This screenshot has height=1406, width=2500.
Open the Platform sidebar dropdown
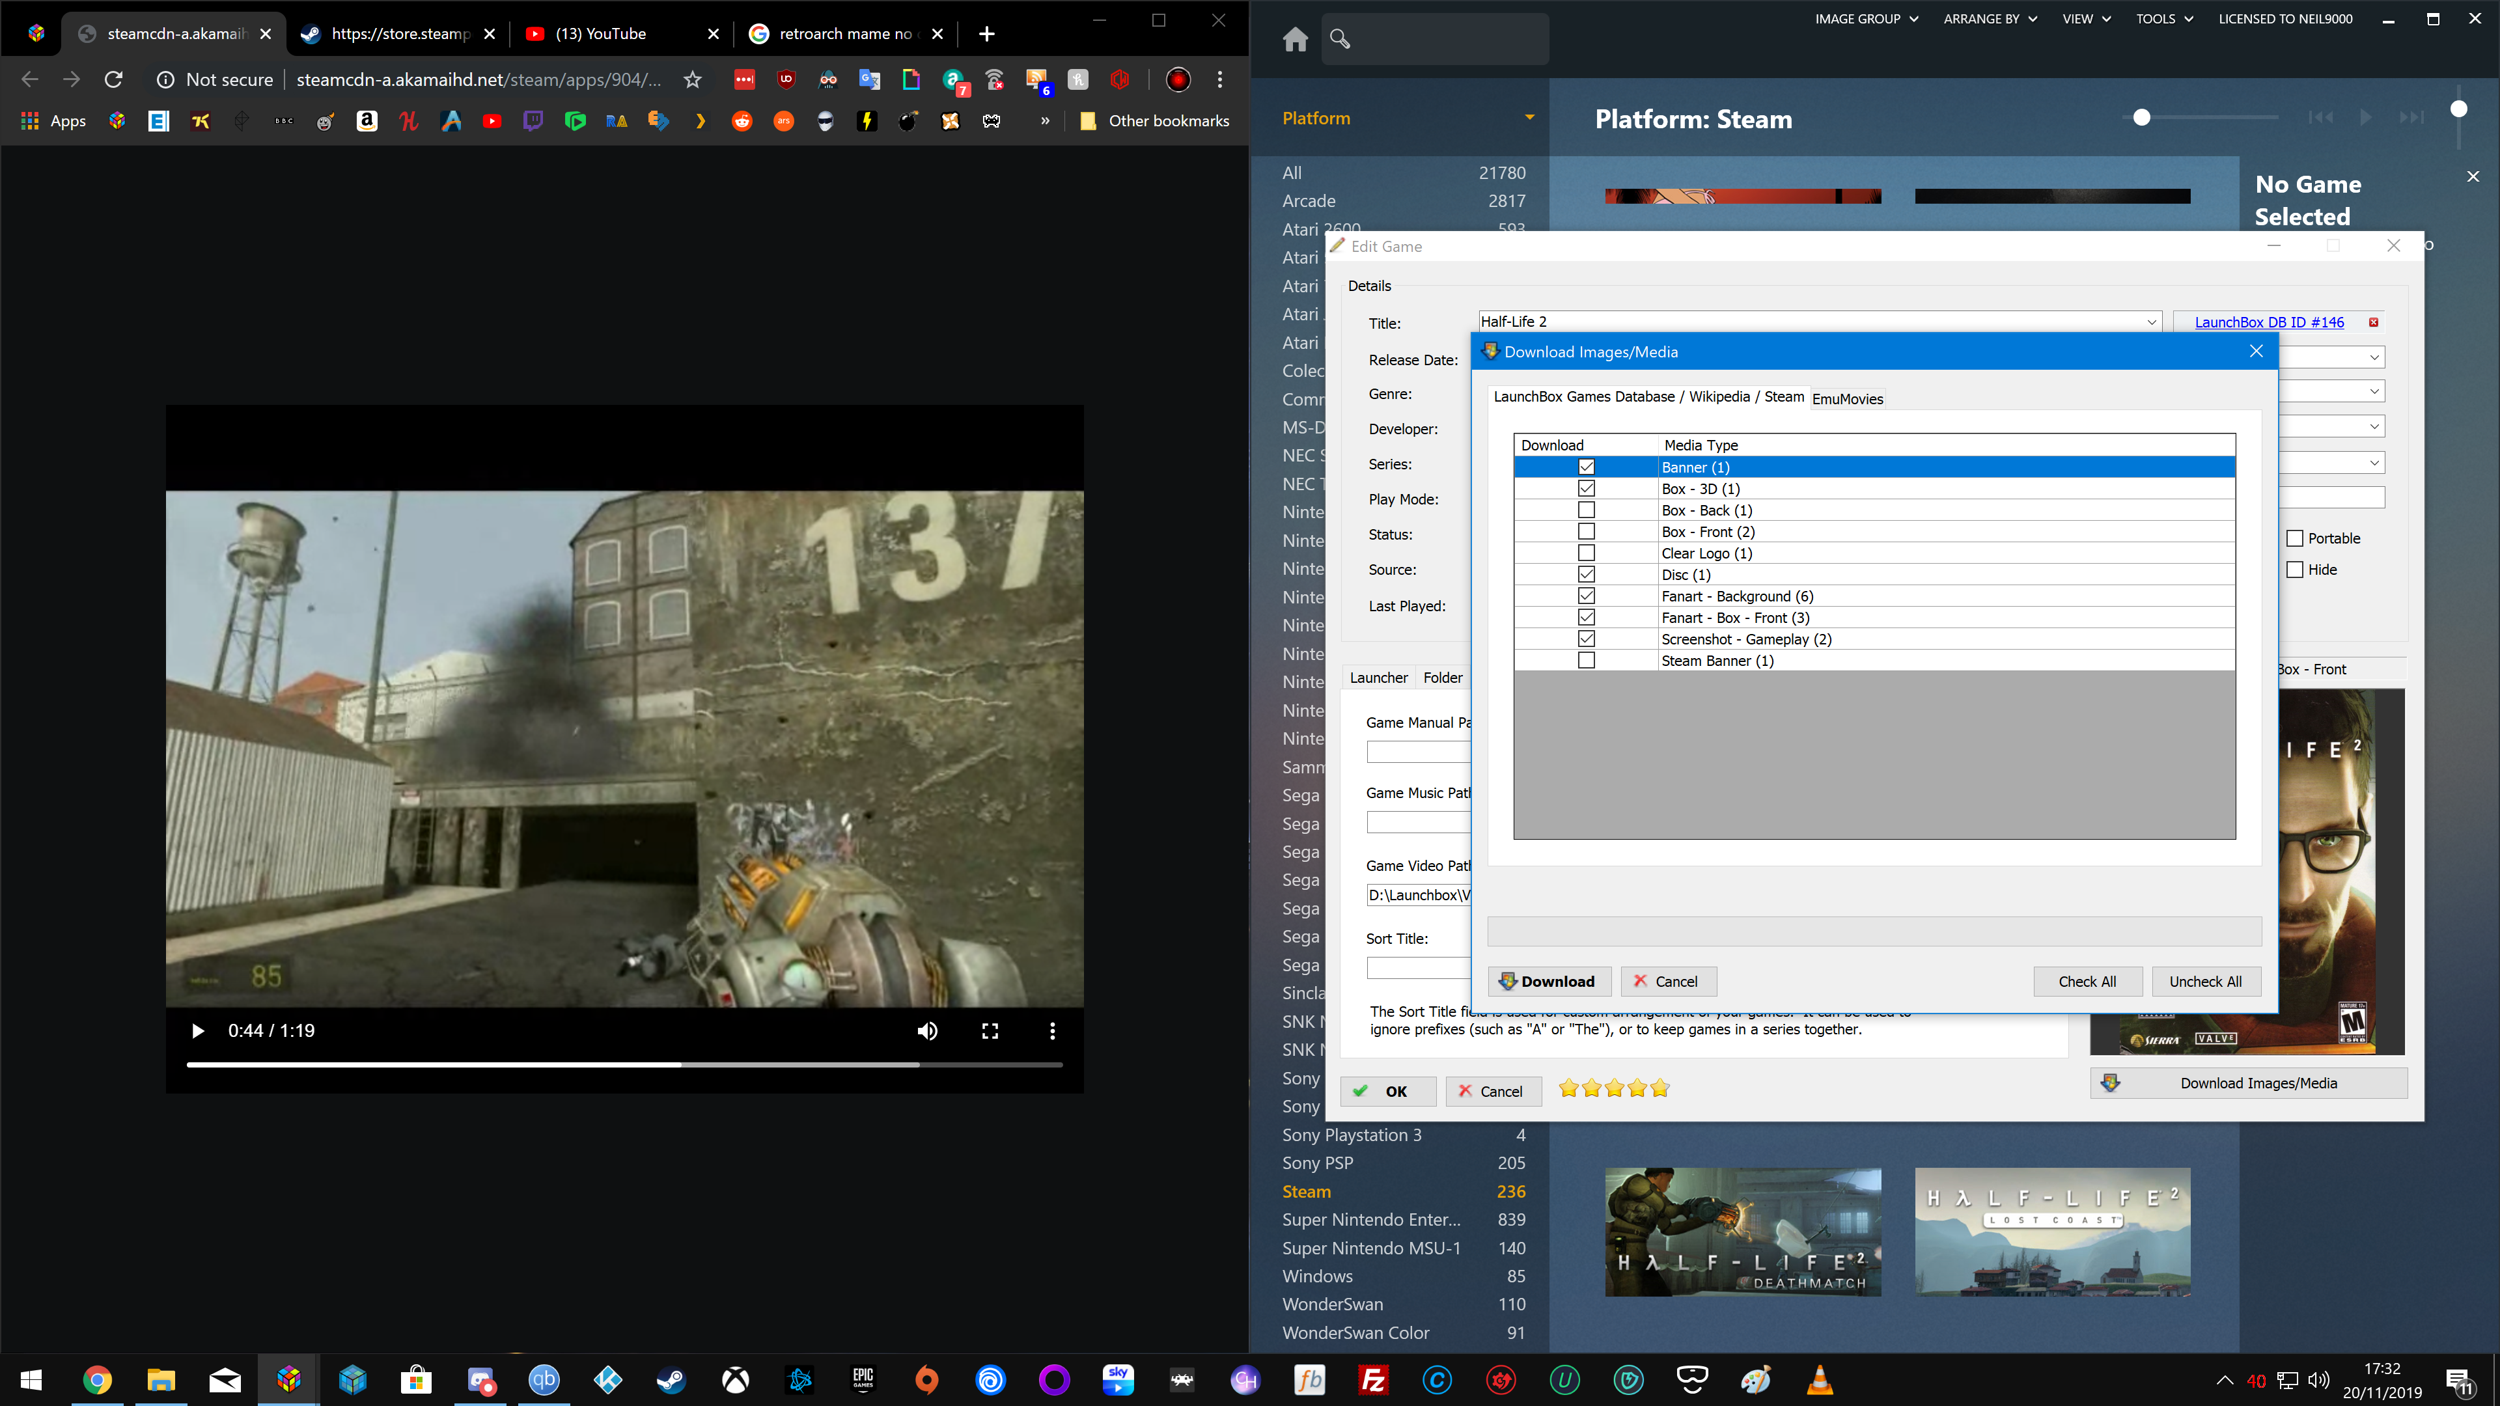tap(1529, 117)
